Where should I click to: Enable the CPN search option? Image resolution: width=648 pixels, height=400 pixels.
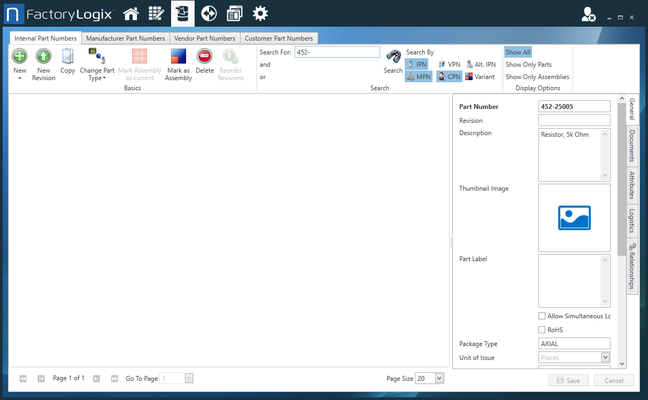(449, 76)
